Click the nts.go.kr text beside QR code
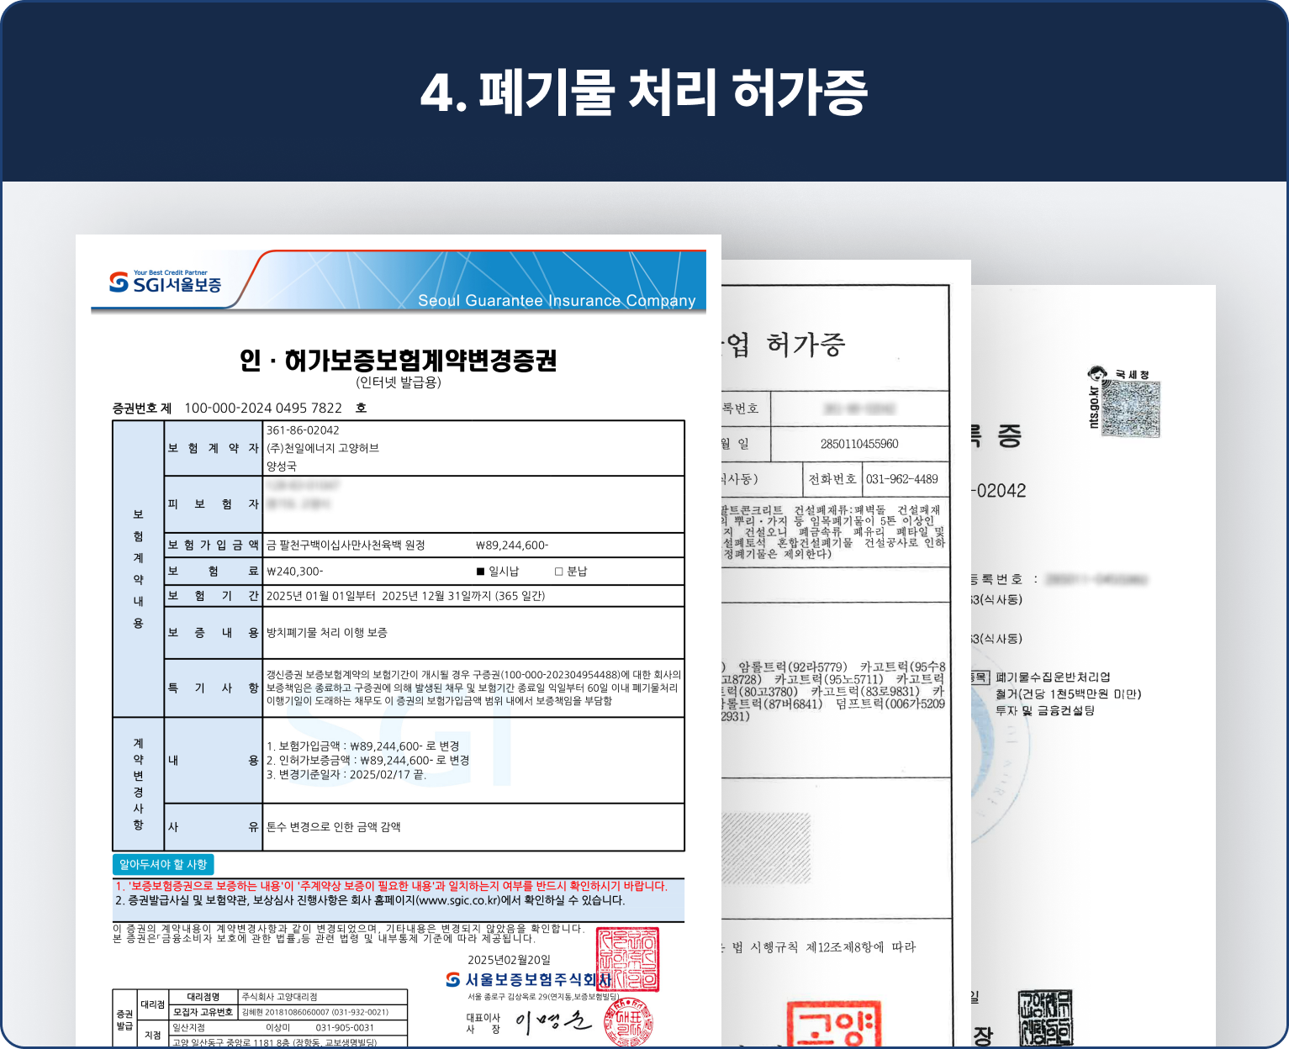 1093,407
